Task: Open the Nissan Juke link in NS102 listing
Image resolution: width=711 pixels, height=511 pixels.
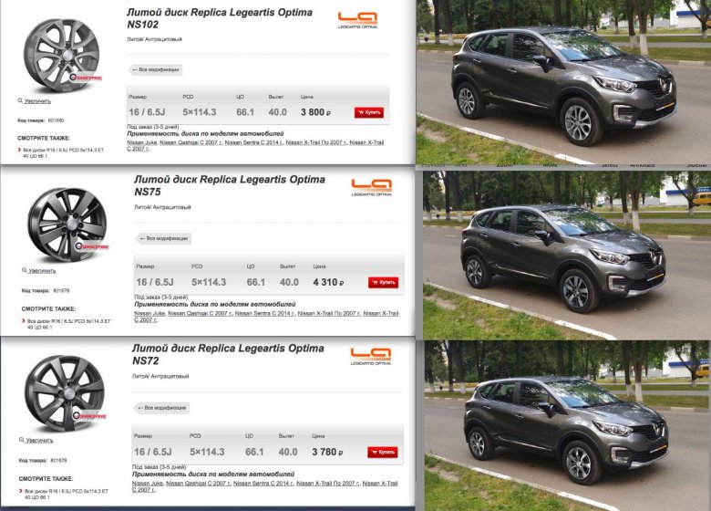Action: coord(143,143)
